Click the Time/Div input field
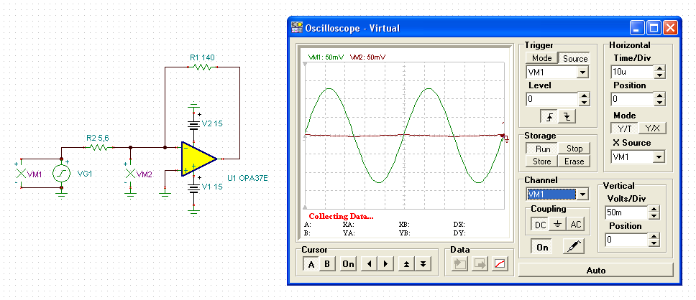The height and width of the screenshot is (300, 696). click(632, 72)
